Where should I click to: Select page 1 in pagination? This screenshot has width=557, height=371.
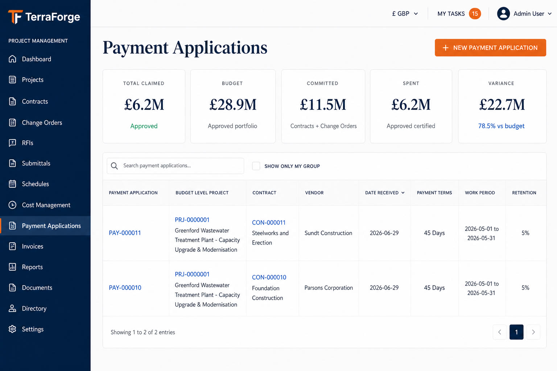(x=516, y=332)
